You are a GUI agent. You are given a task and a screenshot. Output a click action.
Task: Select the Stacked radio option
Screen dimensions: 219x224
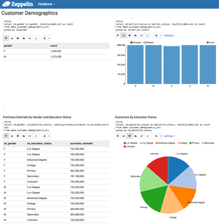click(x=149, y=43)
